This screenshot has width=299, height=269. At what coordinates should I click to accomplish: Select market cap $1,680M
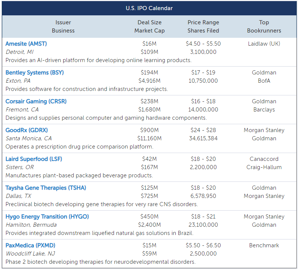coord(149,110)
